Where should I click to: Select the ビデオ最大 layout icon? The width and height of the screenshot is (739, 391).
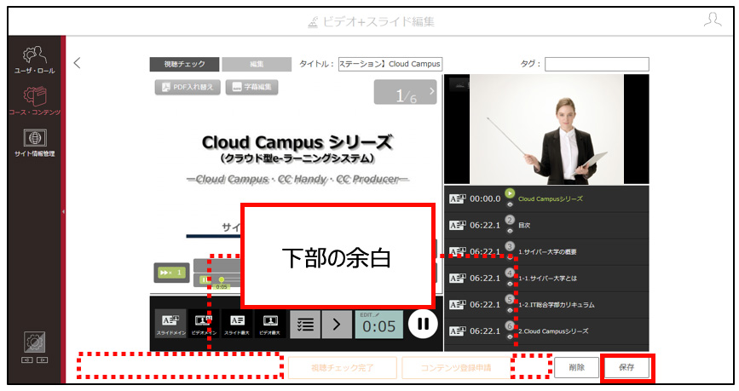[270, 324]
